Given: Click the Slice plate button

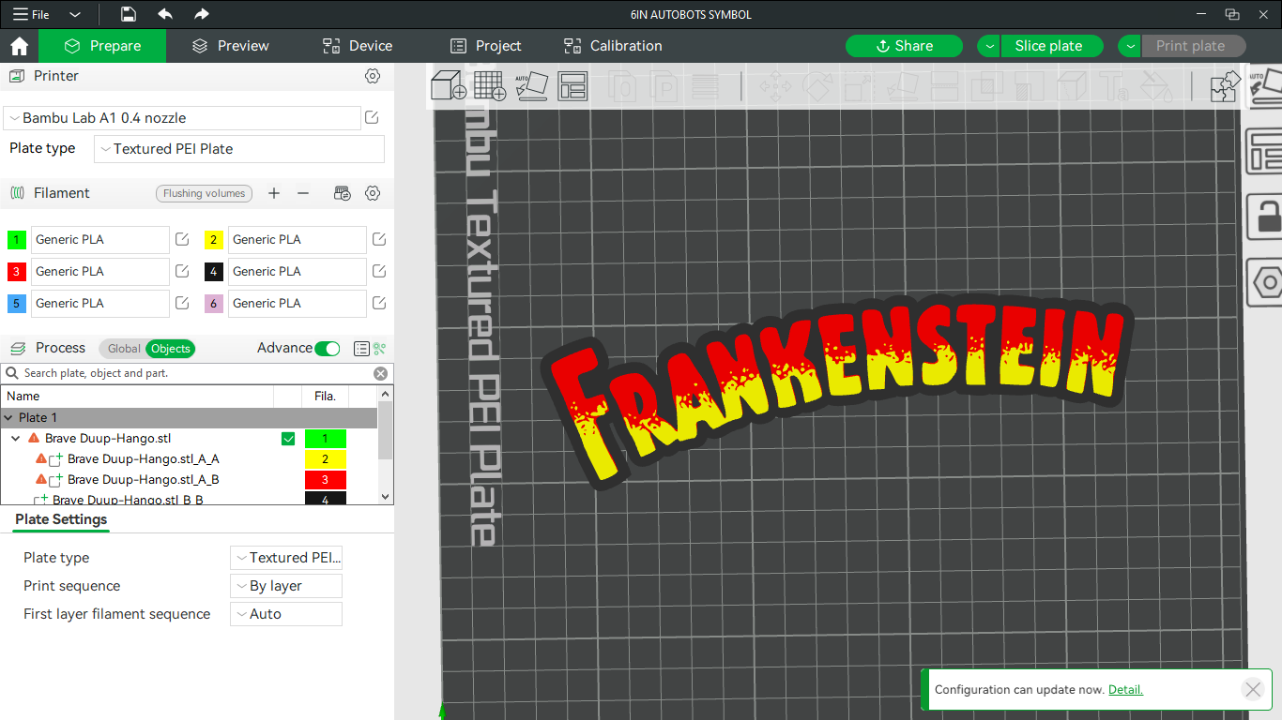Looking at the screenshot, I should (x=1051, y=46).
